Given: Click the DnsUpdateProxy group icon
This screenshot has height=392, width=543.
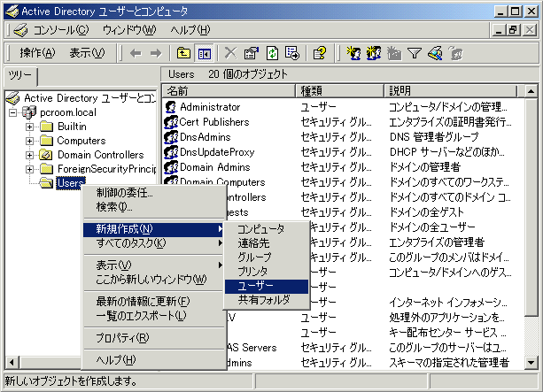Looking at the screenshot, I should tap(171, 152).
